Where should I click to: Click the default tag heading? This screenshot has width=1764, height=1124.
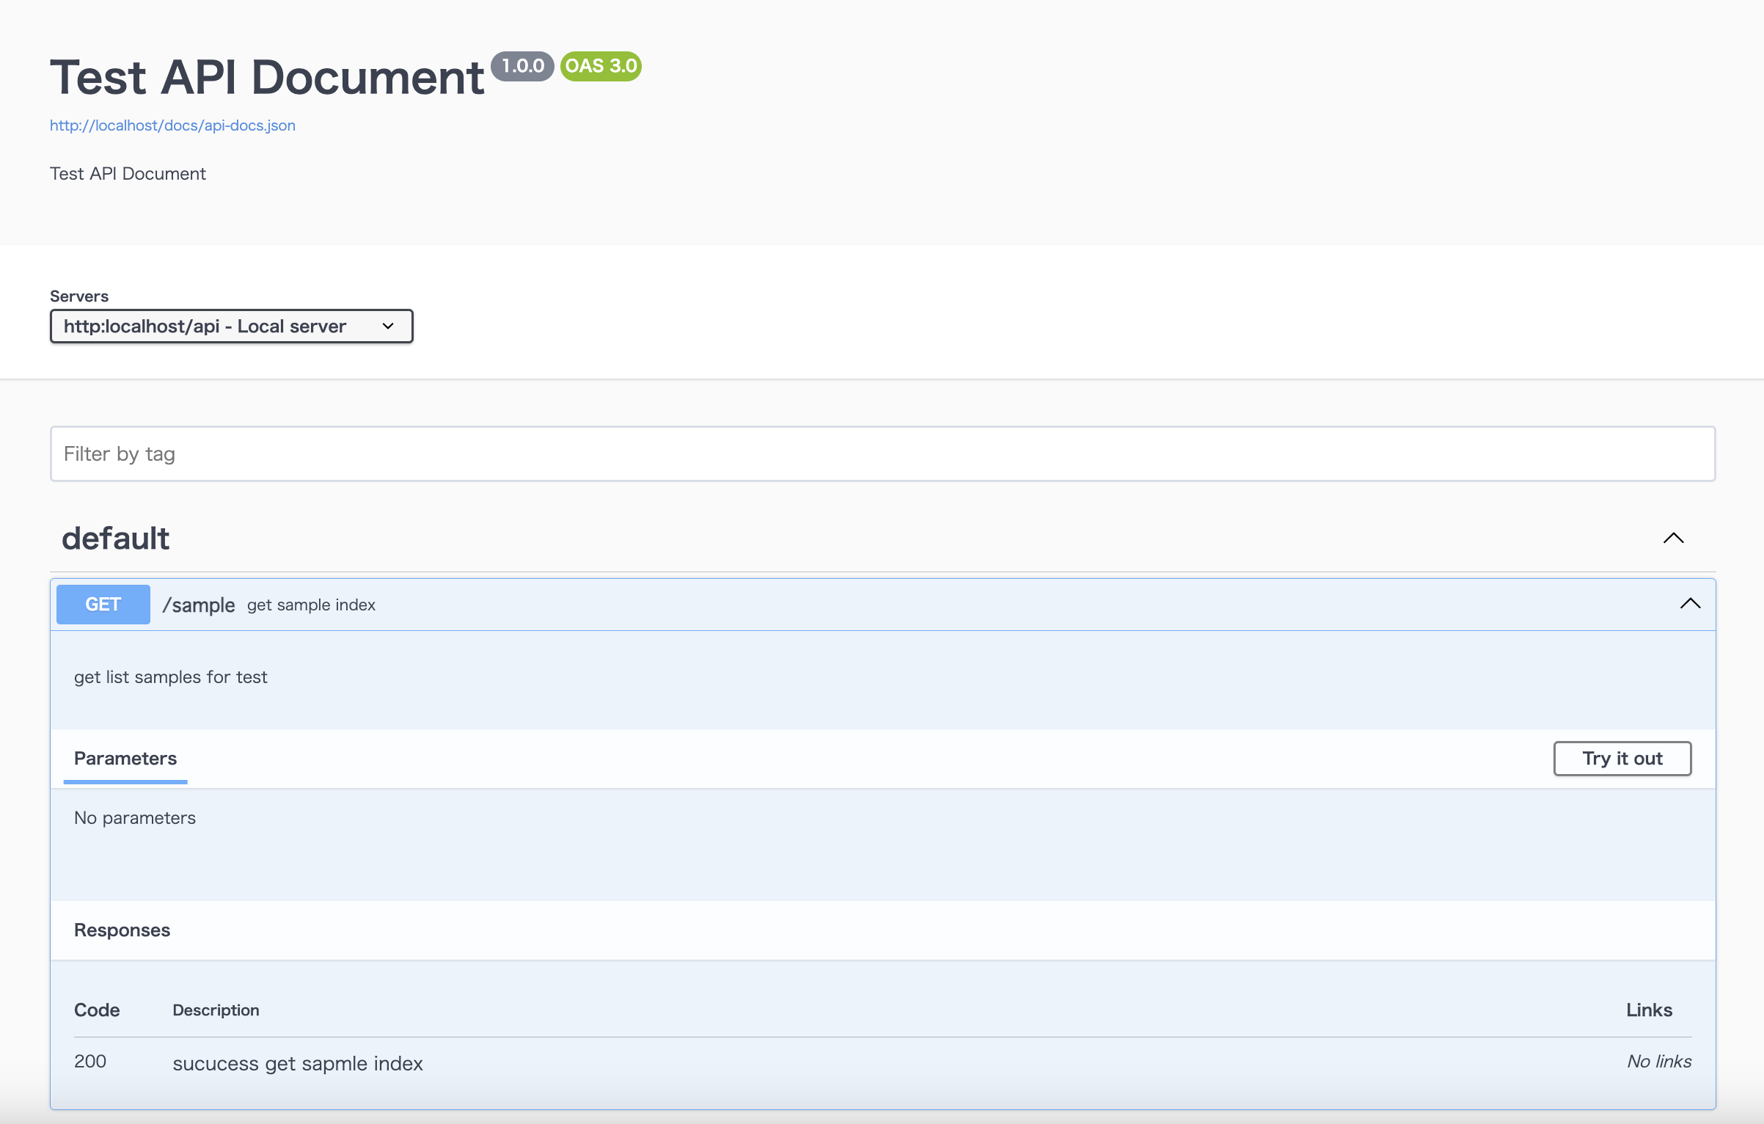click(x=116, y=538)
